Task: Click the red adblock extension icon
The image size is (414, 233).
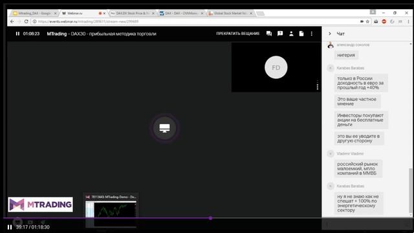Action: 384,21
